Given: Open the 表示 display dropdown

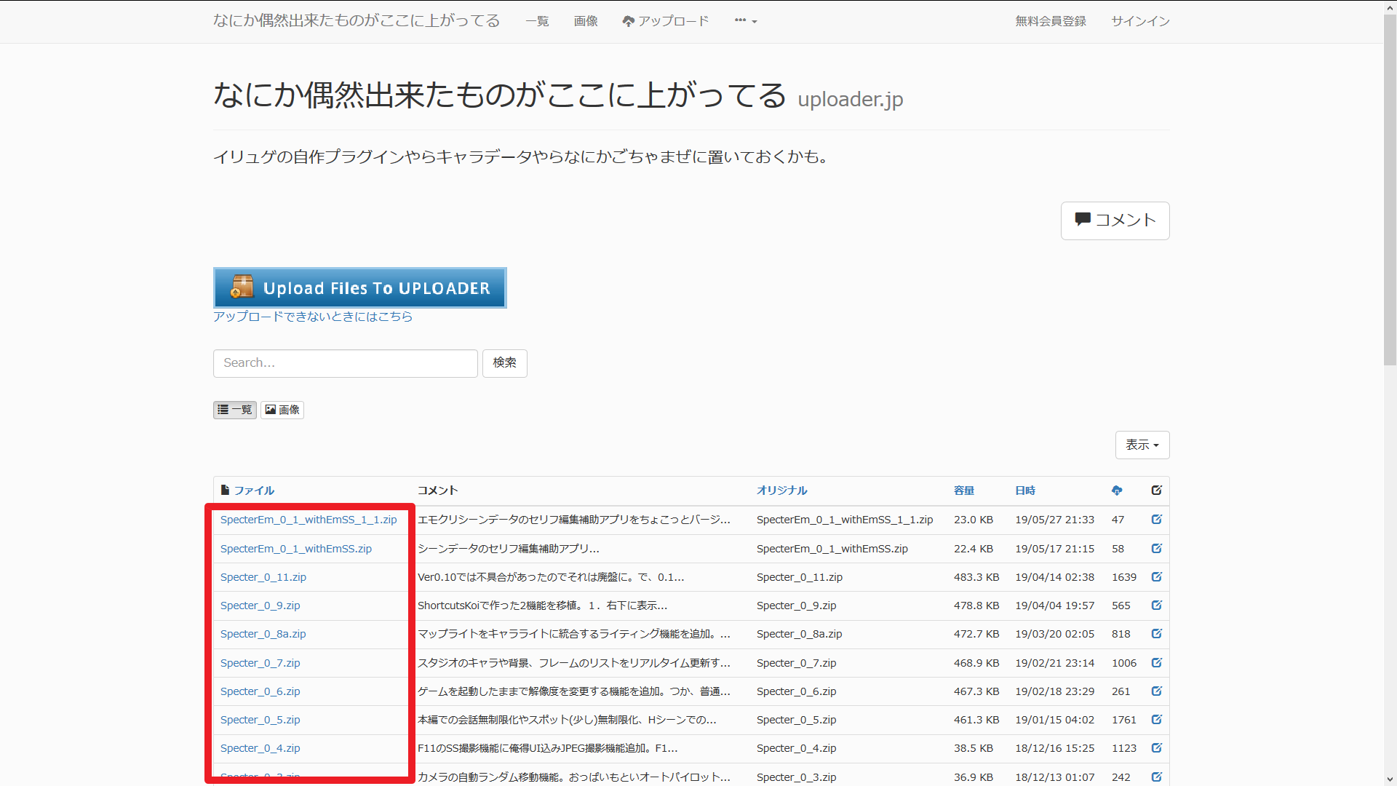Looking at the screenshot, I should pyautogui.click(x=1142, y=445).
